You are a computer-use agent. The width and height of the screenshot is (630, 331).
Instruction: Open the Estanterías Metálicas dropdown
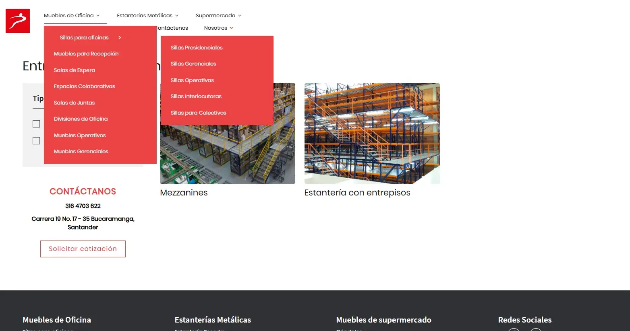[147, 16]
